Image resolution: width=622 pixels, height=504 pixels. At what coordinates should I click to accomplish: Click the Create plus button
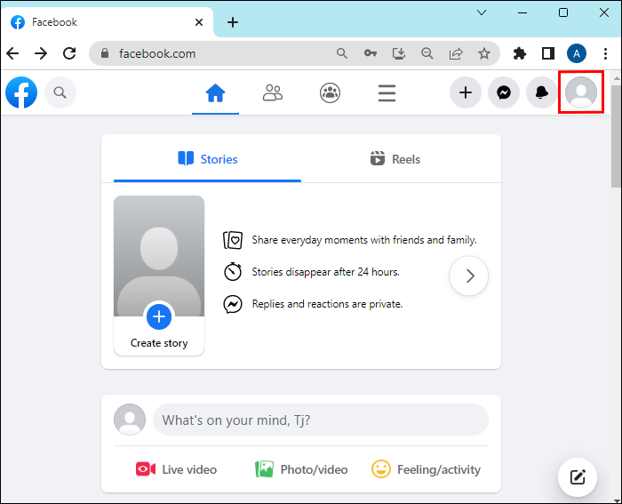(466, 92)
